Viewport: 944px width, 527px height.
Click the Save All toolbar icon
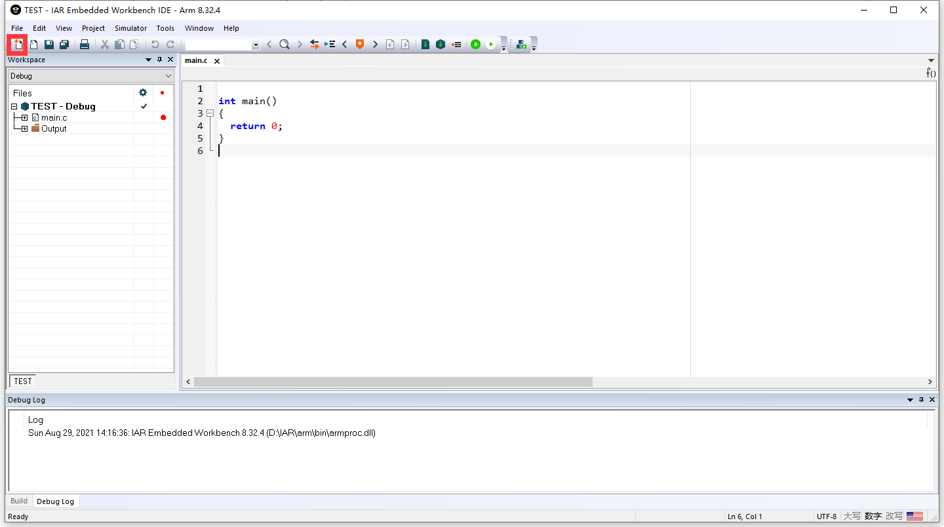click(x=64, y=45)
